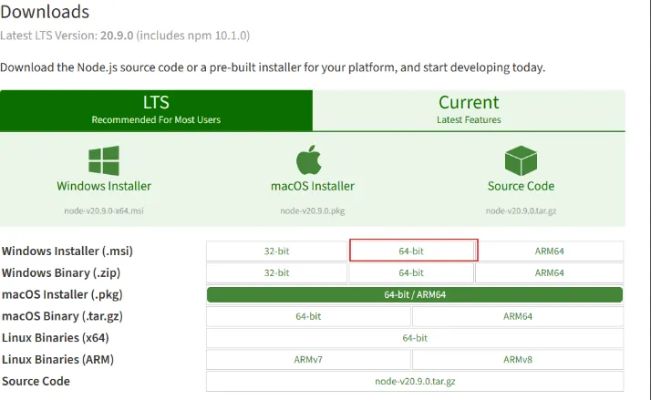Download ARM64 Windows Installer (.msi)

[550, 251]
